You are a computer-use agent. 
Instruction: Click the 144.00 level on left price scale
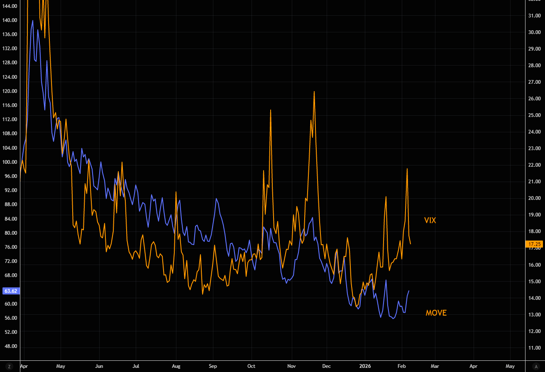(x=10, y=6)
